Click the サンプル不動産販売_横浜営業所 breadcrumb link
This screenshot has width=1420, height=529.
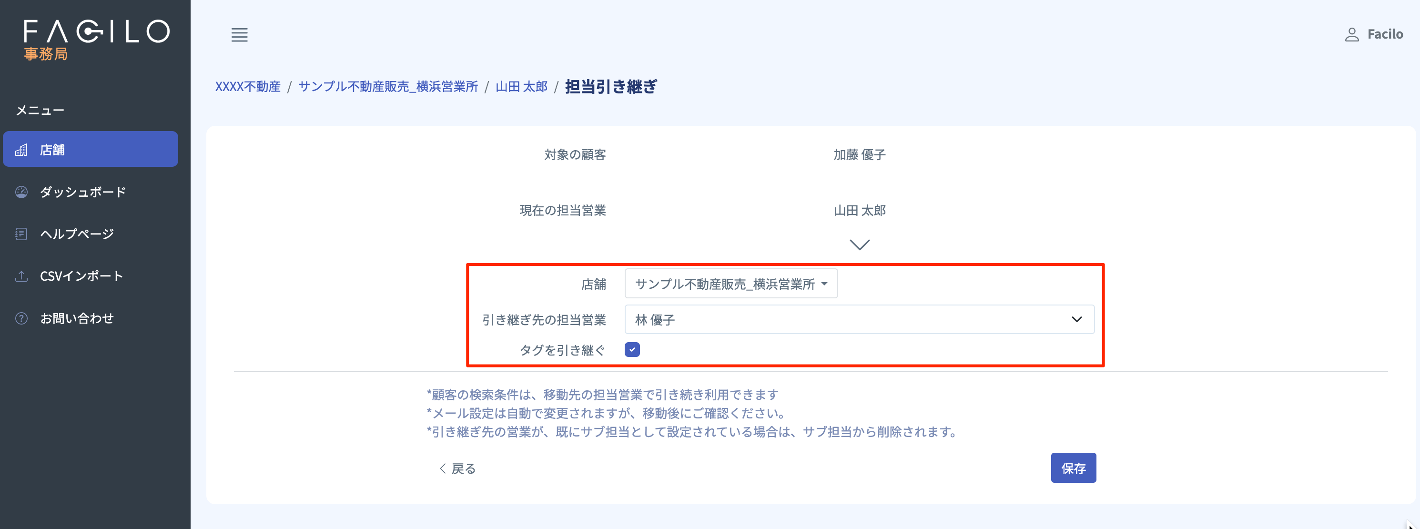(388, 87)
